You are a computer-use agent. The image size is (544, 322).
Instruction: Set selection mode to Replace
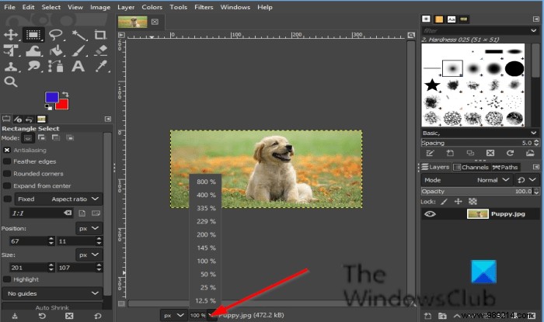(28, 138)
